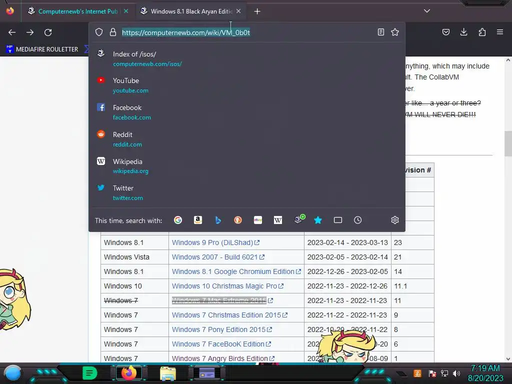Search only in open tabs
The height and width of the screenshot is (384, 512).
pos(338,220)
